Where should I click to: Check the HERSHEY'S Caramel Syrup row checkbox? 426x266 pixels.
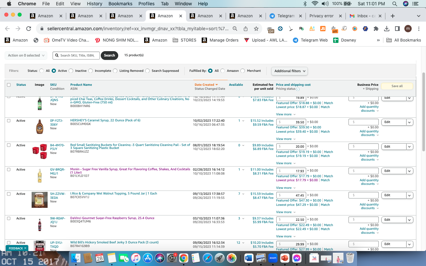point(9,121)
